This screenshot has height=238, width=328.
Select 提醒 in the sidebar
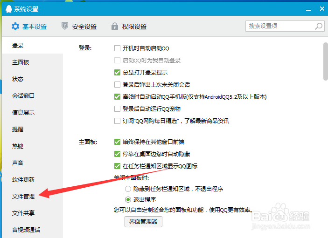pyautogui.click(x=32, y=129)
